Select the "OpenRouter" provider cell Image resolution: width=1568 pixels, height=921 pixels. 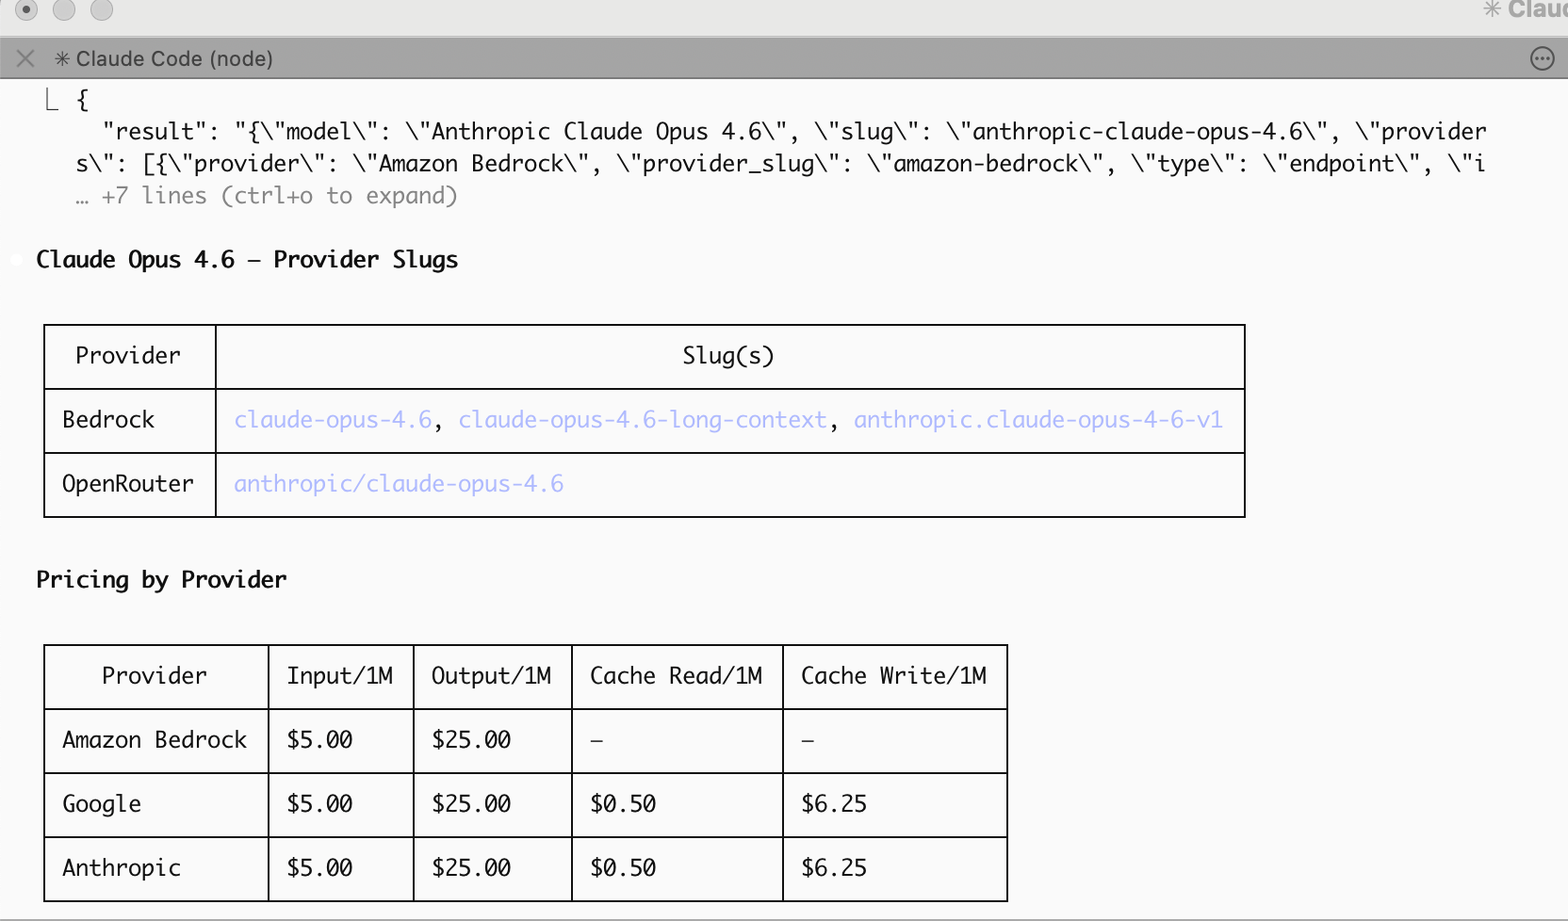(x=128, y=484)
